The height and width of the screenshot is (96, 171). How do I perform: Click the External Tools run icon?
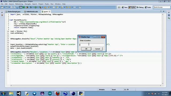[40, 7]
